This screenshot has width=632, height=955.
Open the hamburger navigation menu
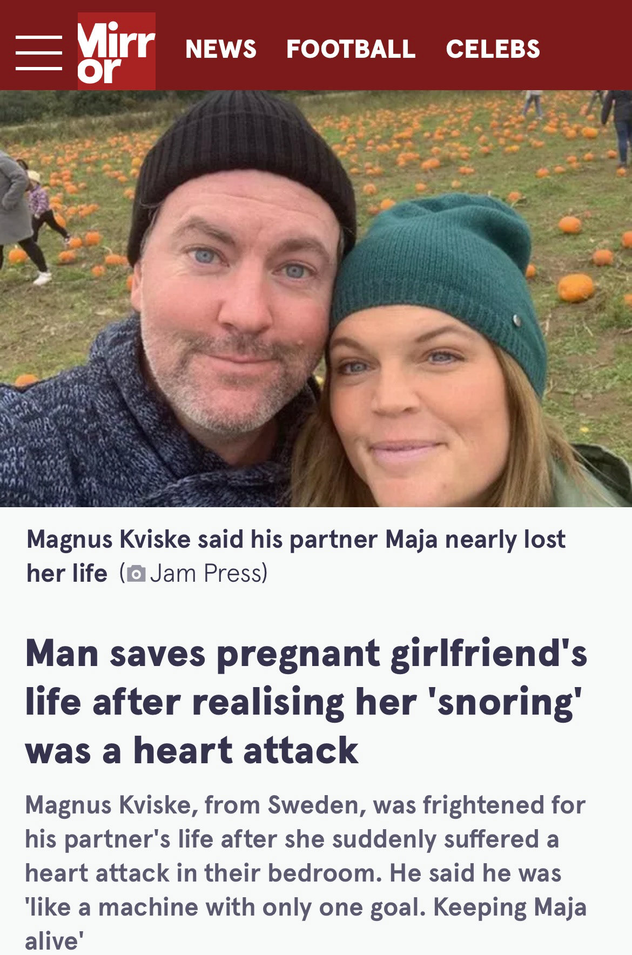pyautogui.click(x=38, y=52)
